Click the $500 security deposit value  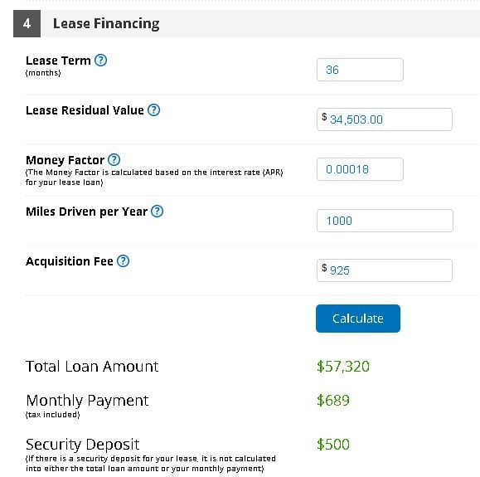pyautogui.click(x=333, y=445)
